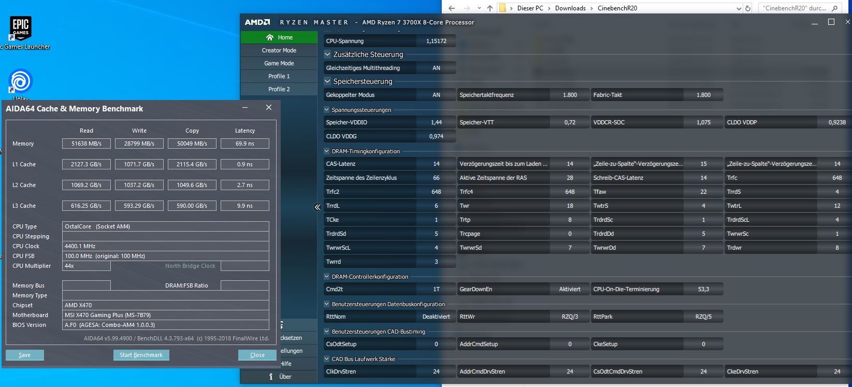The width and height of the screenshot is (852, 387).
Task: Click RttWr RZQ/3 value
Action: 570,317
